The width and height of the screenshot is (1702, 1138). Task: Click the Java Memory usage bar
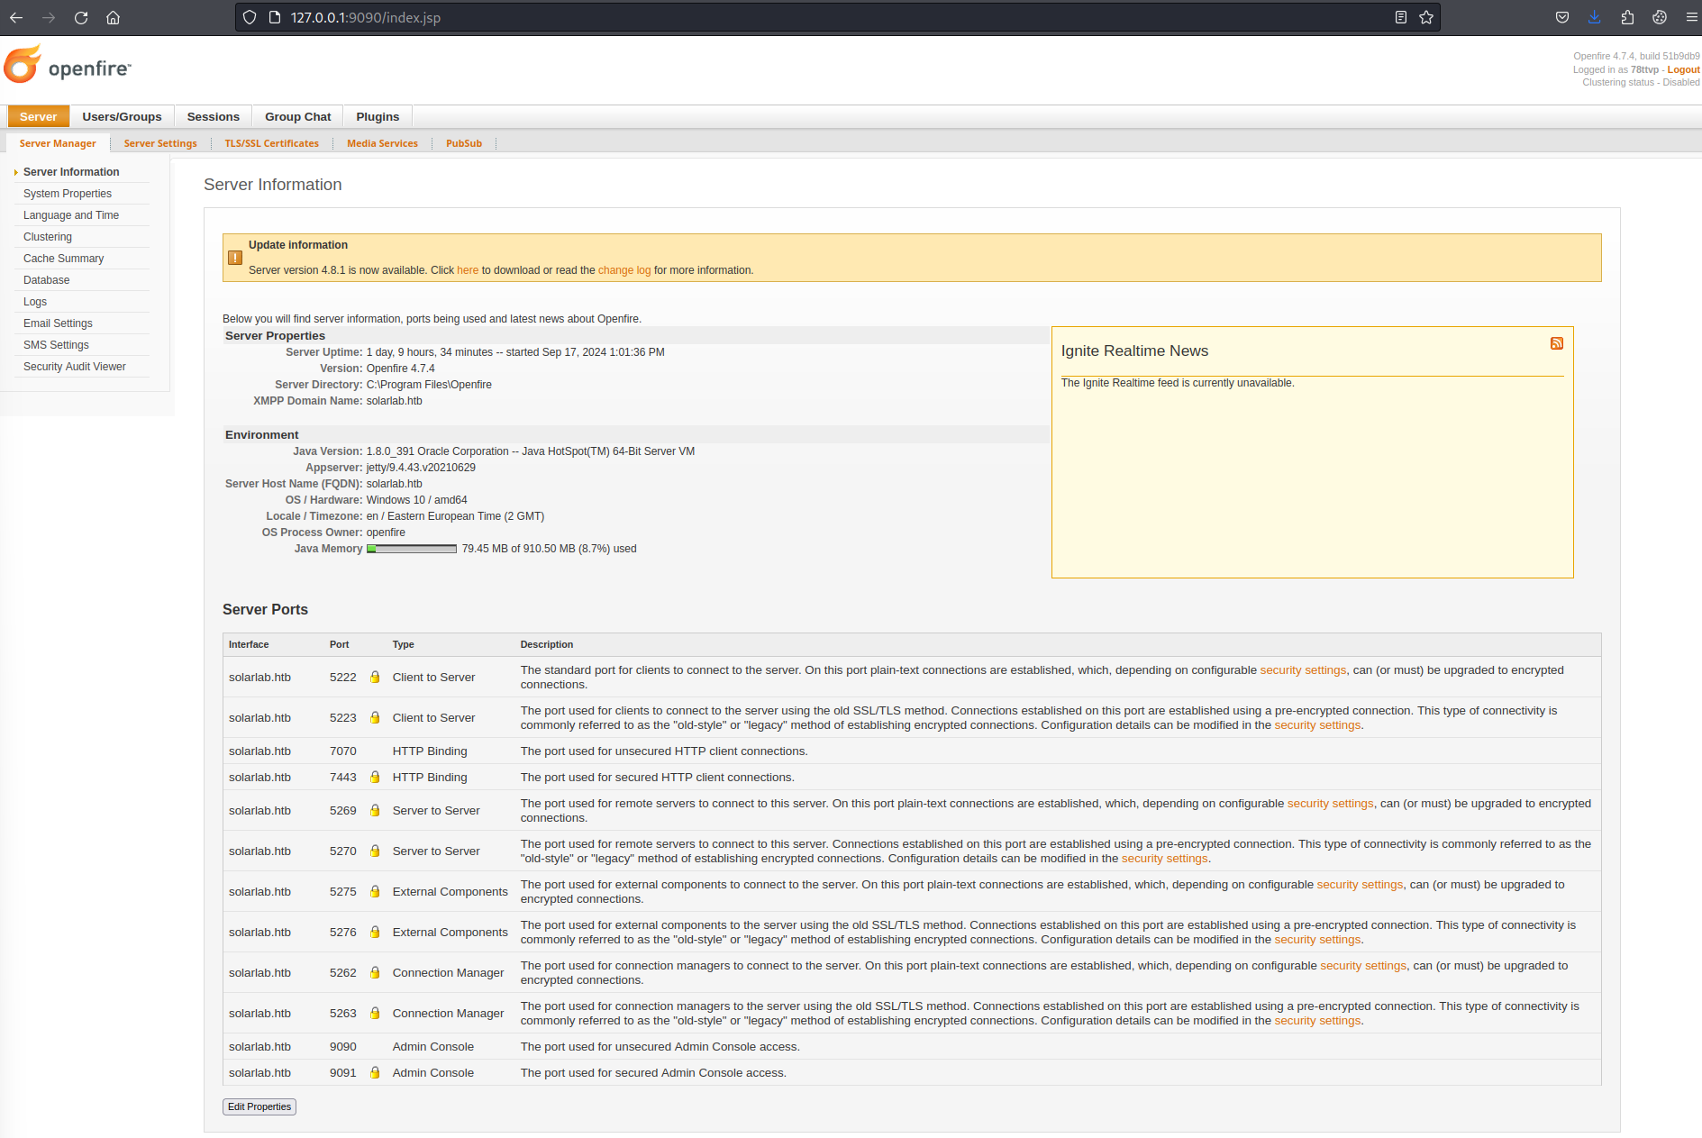[x=412, y=549]
